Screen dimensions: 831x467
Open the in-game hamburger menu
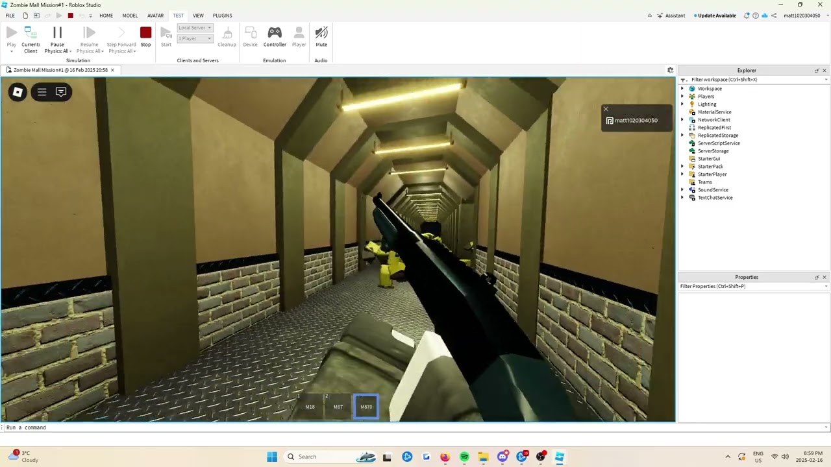42,92
